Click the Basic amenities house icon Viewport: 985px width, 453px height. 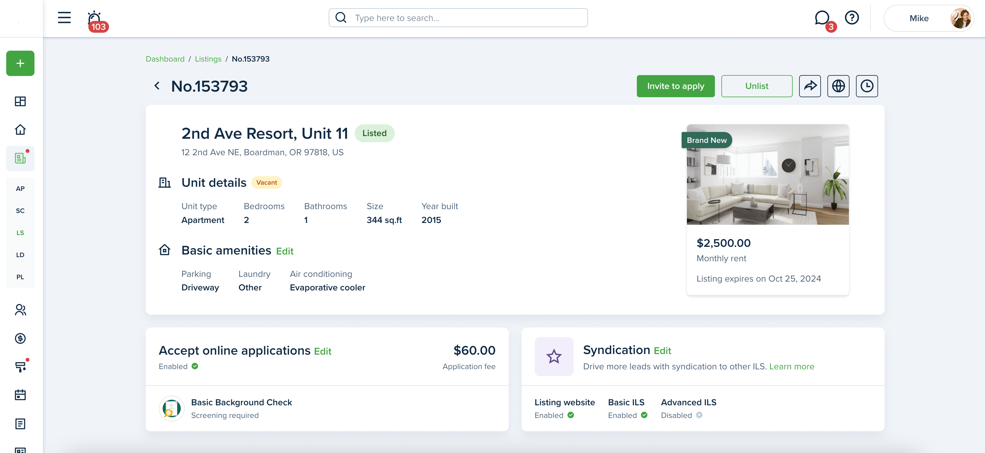[164, 250]
